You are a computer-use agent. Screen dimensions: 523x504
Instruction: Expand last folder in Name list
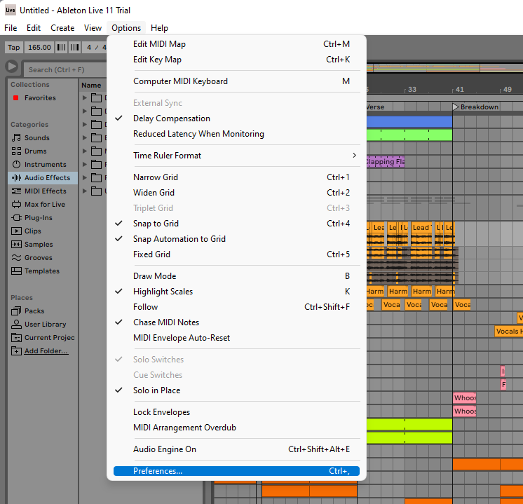click(85, 191)
